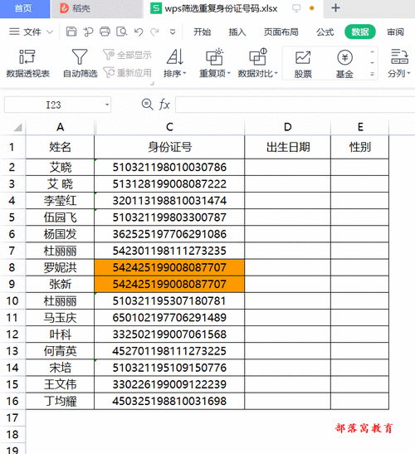Image resolution: width=415 pixels, height=454 pixels.
Task: Select the 性别 header cell
Action: [x=360, y=147]
